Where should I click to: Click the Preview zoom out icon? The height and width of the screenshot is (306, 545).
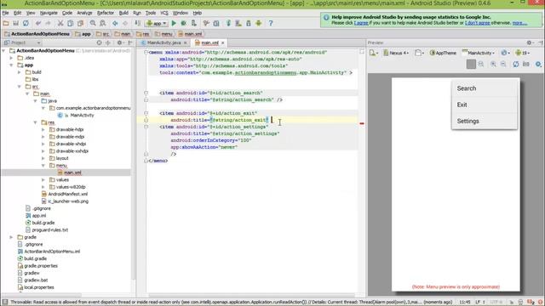coord(503,65)
